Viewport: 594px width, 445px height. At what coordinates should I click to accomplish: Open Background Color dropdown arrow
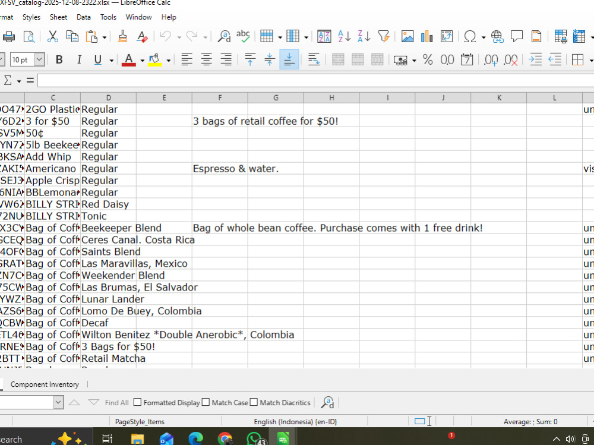click(x=168, y=60)
